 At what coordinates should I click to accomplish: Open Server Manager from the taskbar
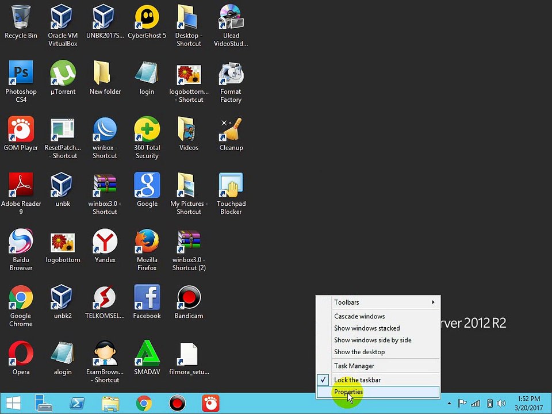tap(44, 404)
